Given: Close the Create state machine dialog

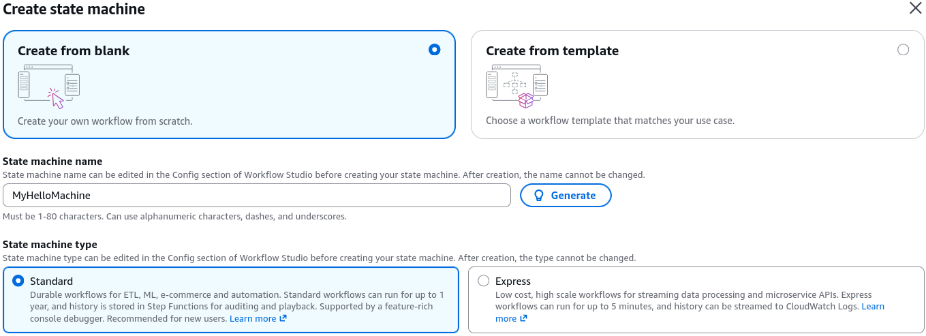Looking at the screenshot, I should (916, 8).
